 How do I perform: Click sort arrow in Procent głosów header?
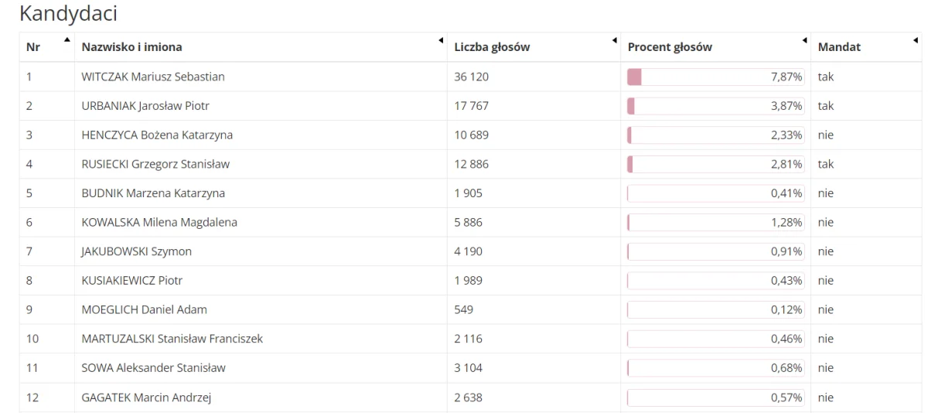pos(804,40)
